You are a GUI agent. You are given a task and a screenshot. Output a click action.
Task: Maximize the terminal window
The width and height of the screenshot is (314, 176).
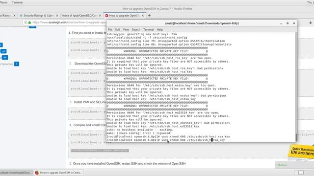pyautogui.click(x=288, y=23)
